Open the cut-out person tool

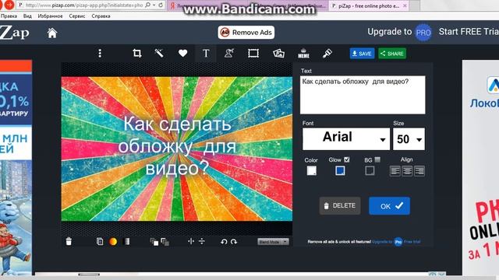(x=229, y=54)
